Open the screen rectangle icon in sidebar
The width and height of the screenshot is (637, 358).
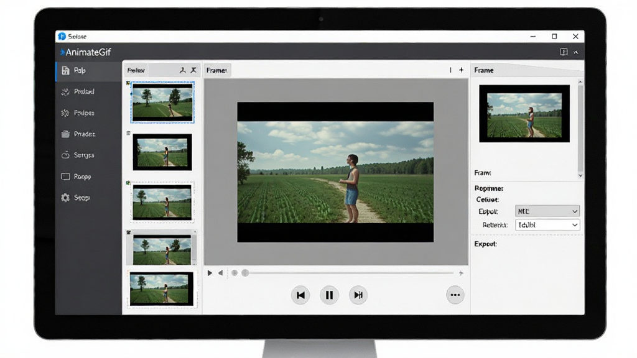click(x=65, y=177)
